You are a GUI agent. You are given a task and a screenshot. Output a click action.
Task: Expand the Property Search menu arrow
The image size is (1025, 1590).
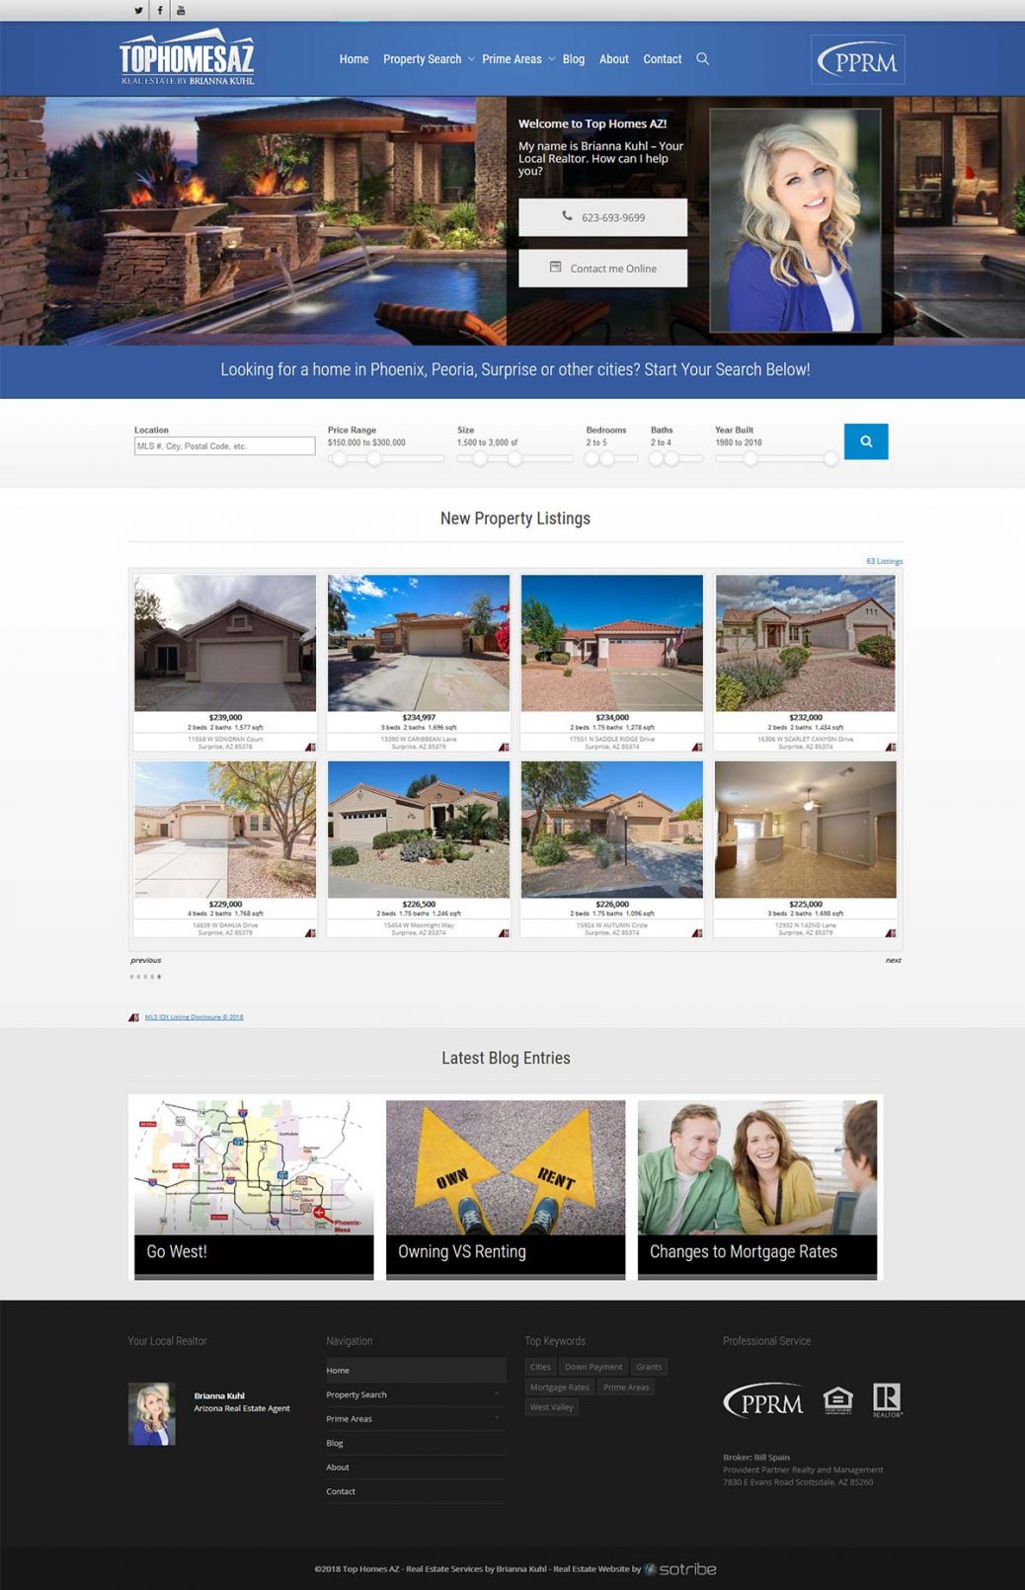click(471, 59)
